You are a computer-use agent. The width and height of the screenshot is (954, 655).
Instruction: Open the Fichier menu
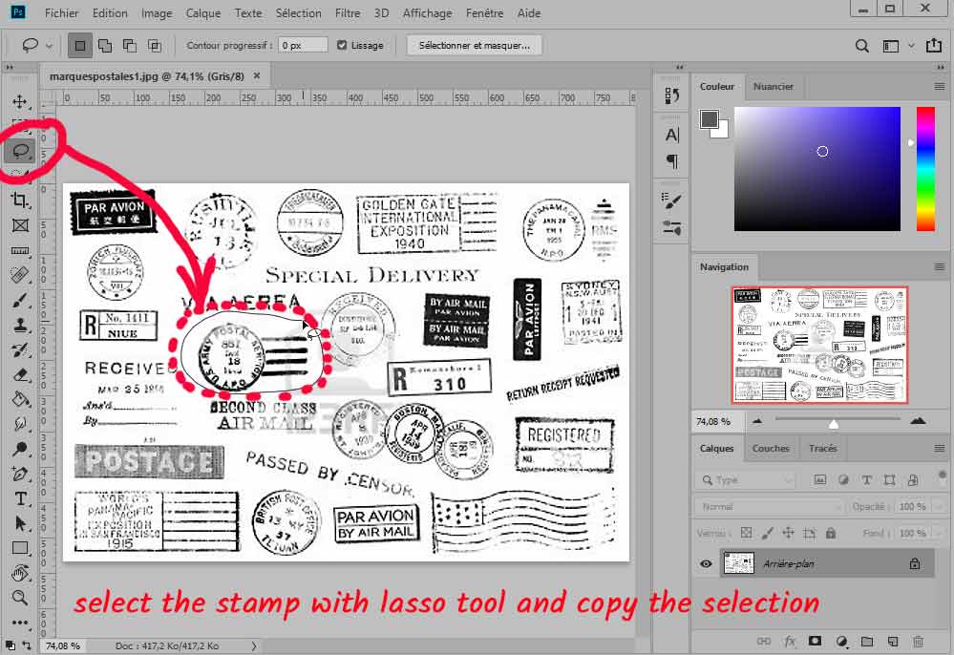tap(61, 12)
